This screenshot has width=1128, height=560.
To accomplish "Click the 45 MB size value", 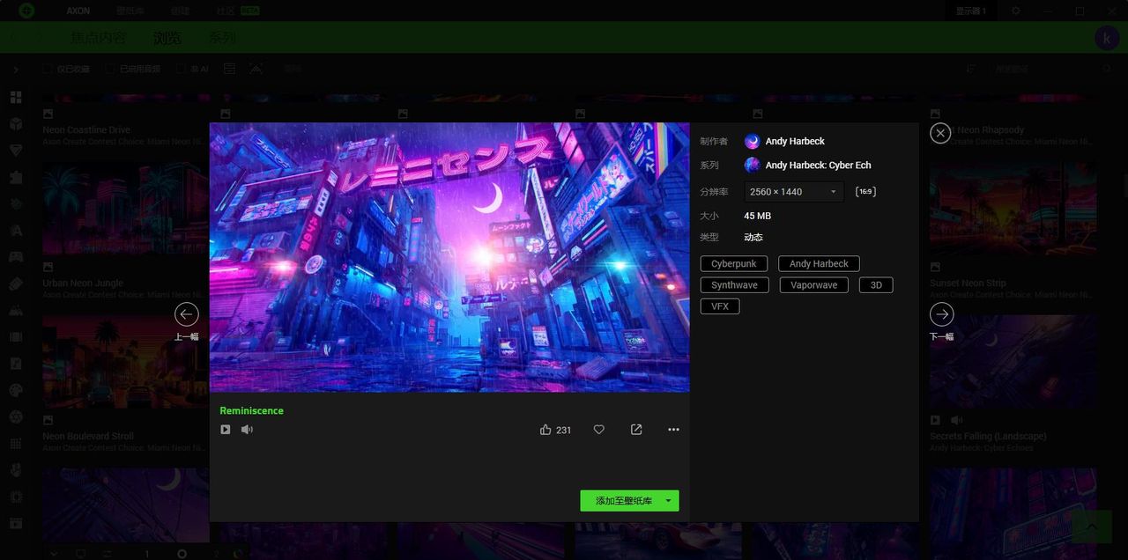I will point(757,216).
